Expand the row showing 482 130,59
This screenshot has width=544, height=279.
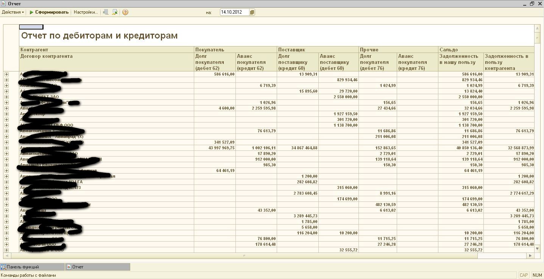(6, 205)
